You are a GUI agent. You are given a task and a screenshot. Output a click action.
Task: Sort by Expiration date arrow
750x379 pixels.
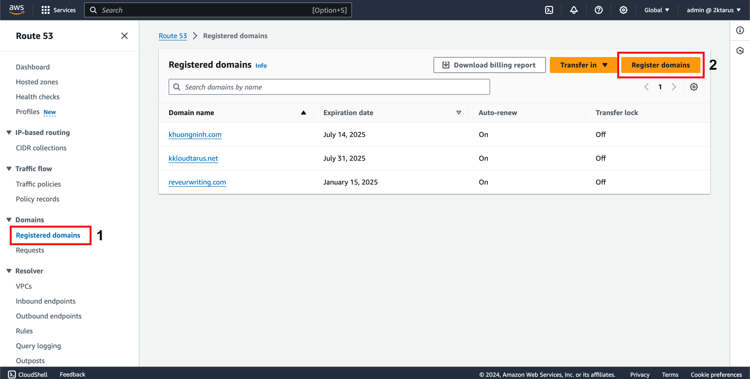[x=459, y=113]
